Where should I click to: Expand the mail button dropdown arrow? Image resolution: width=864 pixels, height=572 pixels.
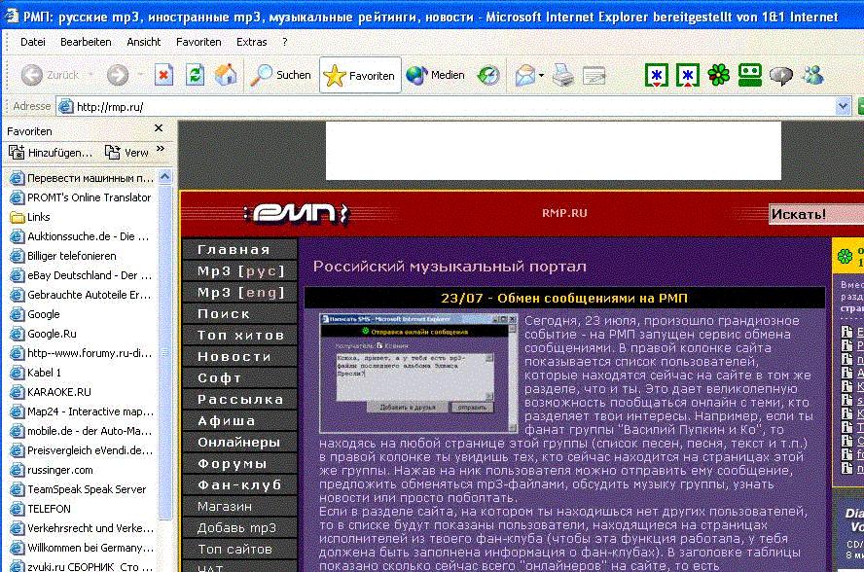coord(540,75)
